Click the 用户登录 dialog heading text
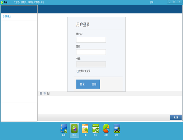Viewport: 183px width, 140px height. [83, 24]
